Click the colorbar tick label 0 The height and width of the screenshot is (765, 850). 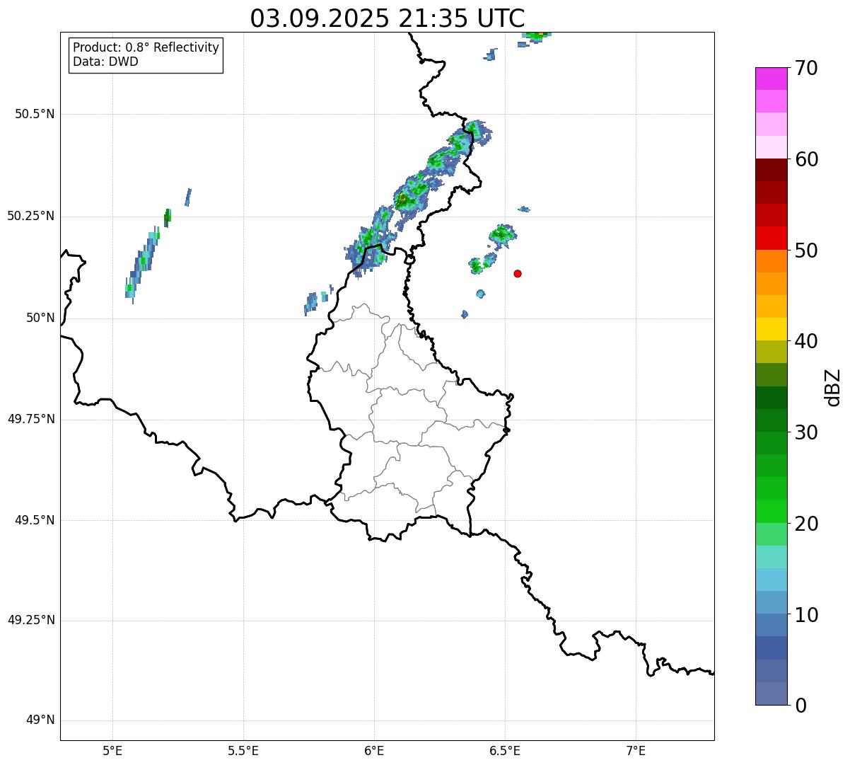800,706
